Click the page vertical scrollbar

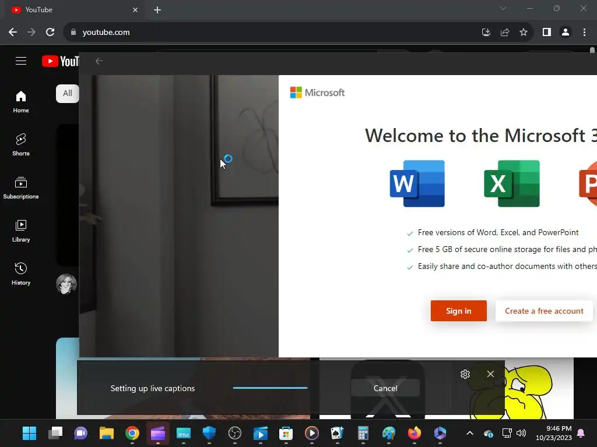tap(592, 51)
